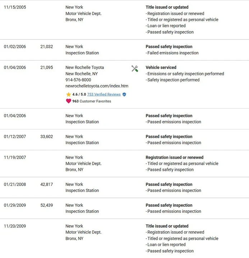Image resolution: width=249 pixels, height=258 pixels.
Task: Select the Vehicle serviced heading
Action: pos(161,67)
